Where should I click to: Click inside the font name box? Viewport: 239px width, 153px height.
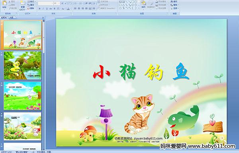pyautogui.click(x=45, y=3)
